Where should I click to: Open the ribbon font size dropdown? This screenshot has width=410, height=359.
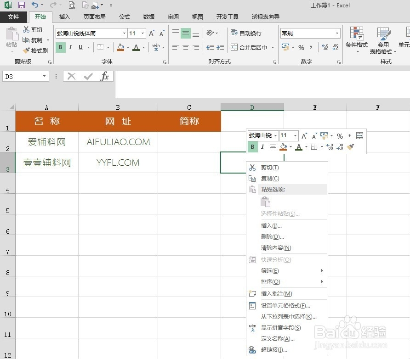tap(143, 33)
